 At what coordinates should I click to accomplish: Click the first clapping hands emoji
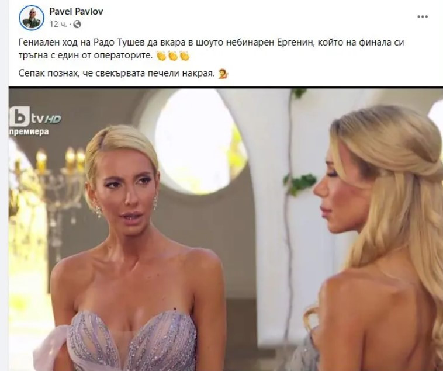click(162, 56)
